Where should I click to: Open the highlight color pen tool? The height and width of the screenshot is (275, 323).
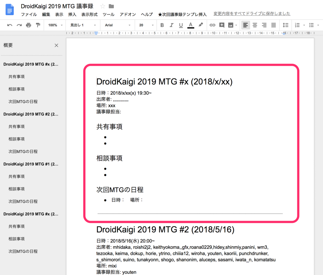coord(201,25)
